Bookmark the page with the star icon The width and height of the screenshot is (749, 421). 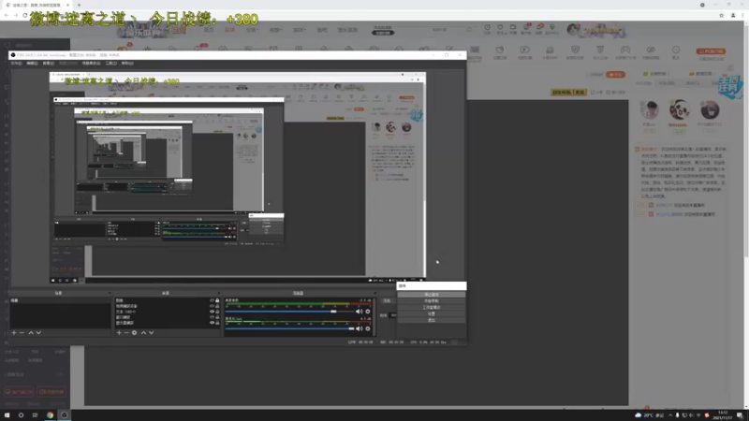coord(721,15)
